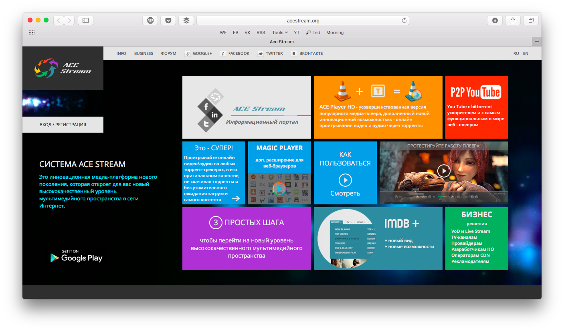
Task: Switch language to EN
Action: click(x=526, y=54)
